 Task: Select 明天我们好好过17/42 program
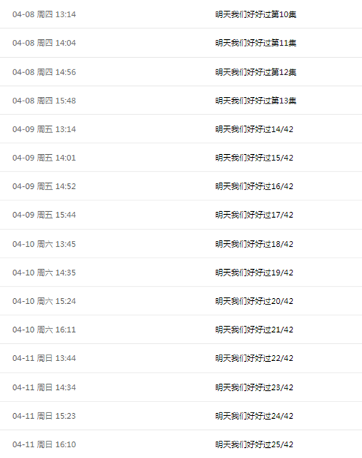254,215
